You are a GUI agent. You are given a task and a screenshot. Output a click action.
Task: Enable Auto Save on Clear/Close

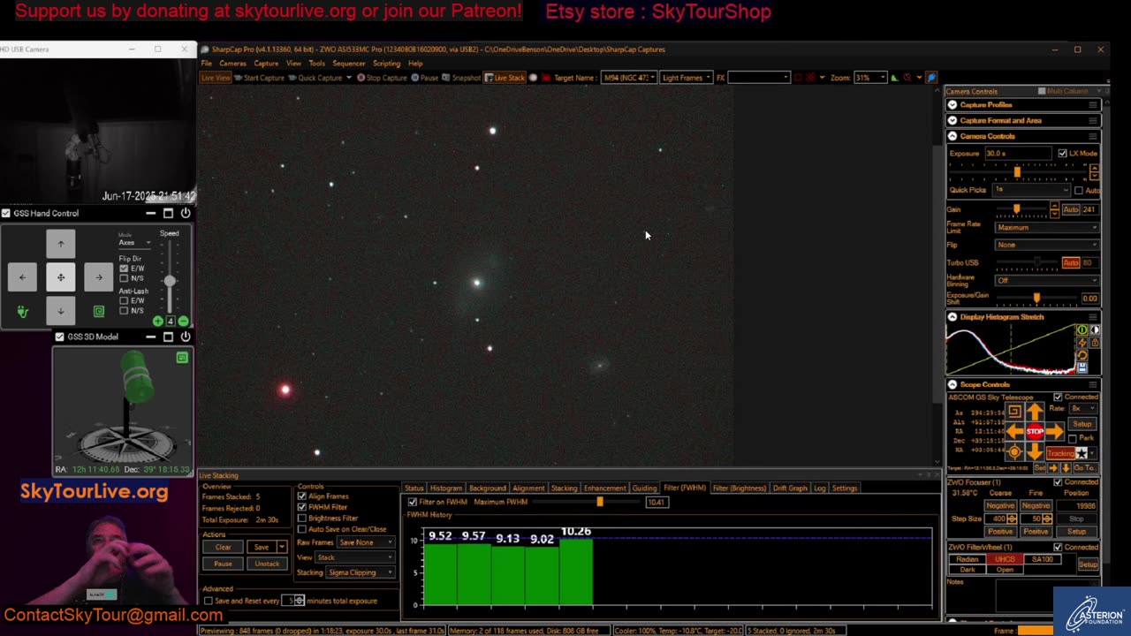click(x=302, y=529)
